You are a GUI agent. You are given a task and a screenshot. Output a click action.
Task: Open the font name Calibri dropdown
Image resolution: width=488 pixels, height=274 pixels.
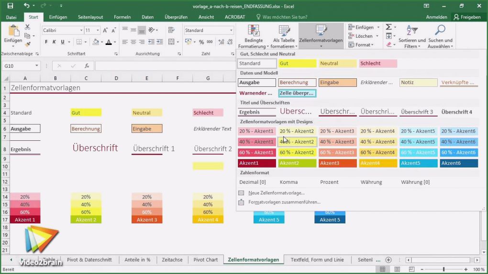tap(81, 30)
